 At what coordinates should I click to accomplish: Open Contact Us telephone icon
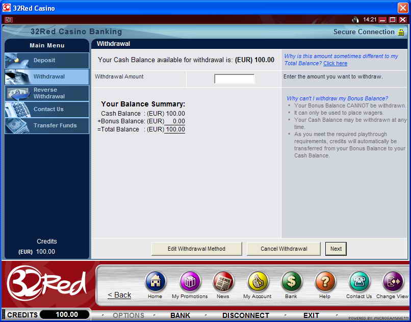click(x=359, y=282)
